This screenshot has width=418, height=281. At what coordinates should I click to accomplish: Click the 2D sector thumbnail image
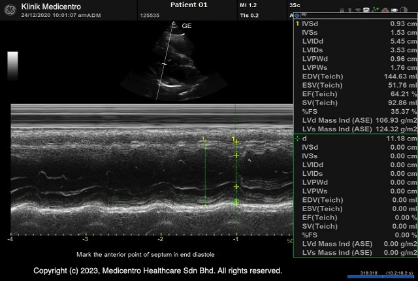[x=174, y=61]
